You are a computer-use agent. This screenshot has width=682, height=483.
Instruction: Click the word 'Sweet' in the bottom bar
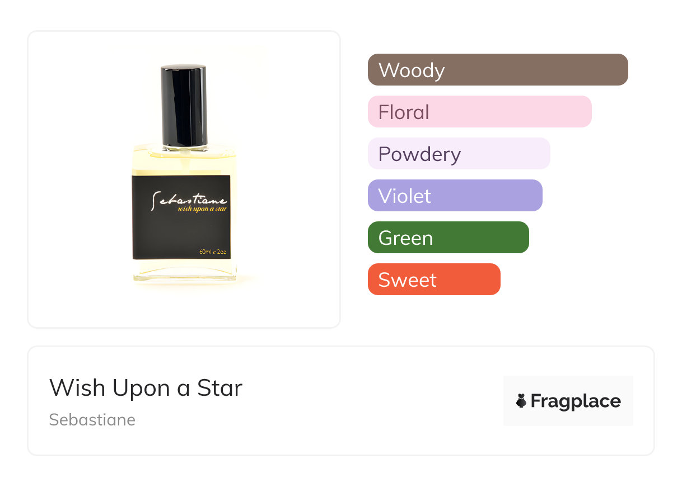[x=407, y=280]
